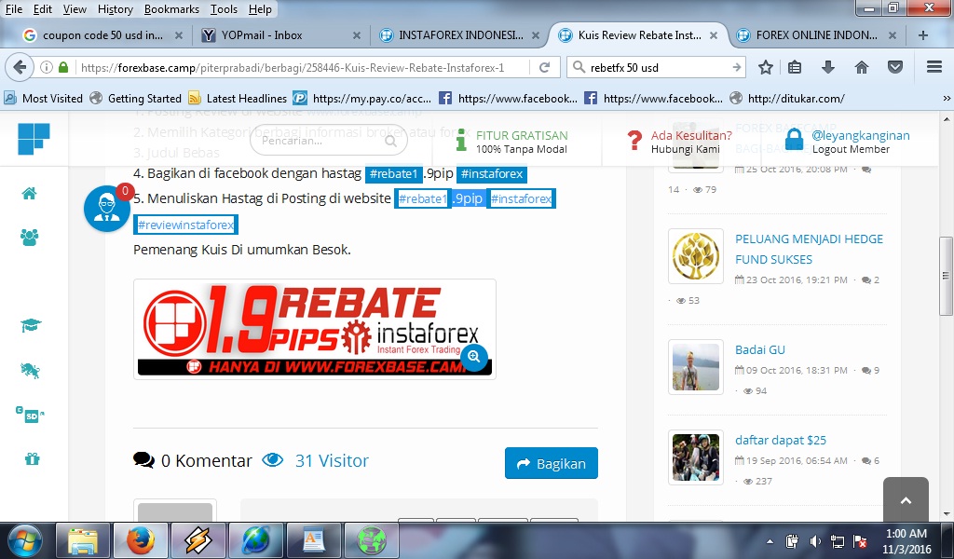Expand bookmarks toolbar overflow chevron
Viewport: 954px width, 559px height.
947,98
